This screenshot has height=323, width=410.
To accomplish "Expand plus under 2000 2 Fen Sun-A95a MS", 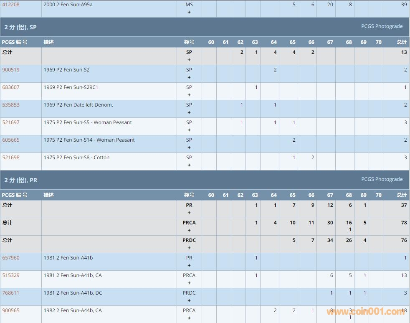I will [189, 12].
